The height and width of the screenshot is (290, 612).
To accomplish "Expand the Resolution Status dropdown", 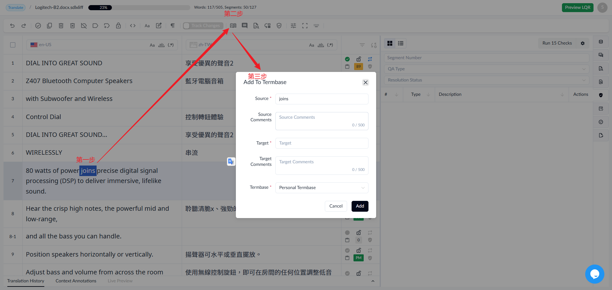I will pyautogui.click(x=486, y=80).
